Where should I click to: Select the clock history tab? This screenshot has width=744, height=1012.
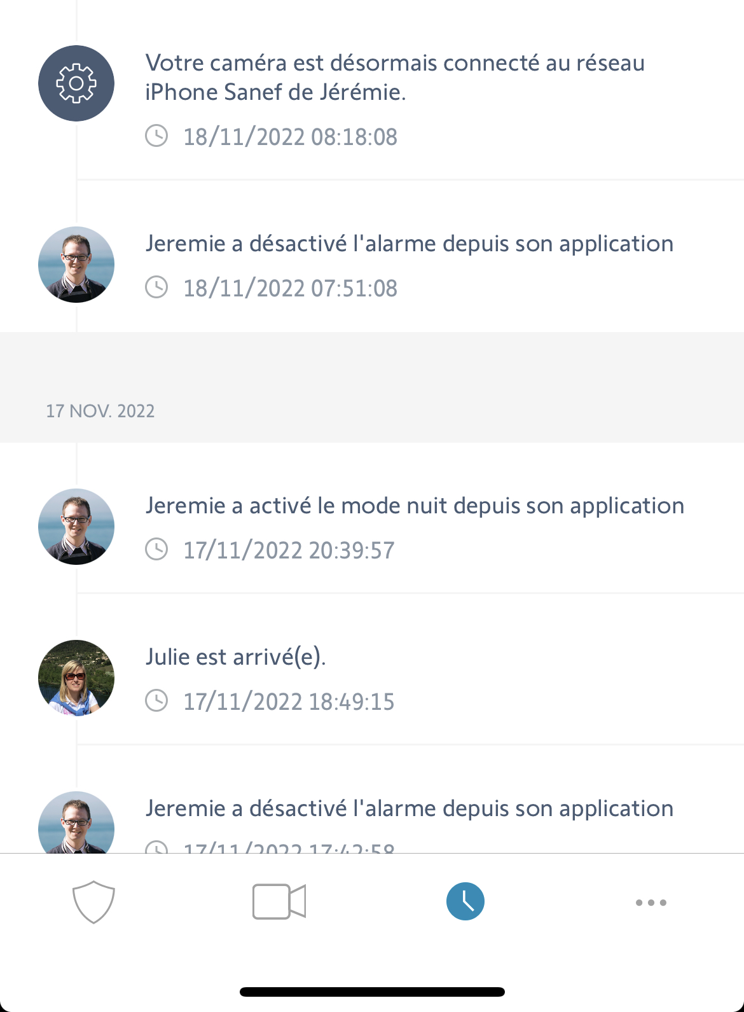coord(465,901)
